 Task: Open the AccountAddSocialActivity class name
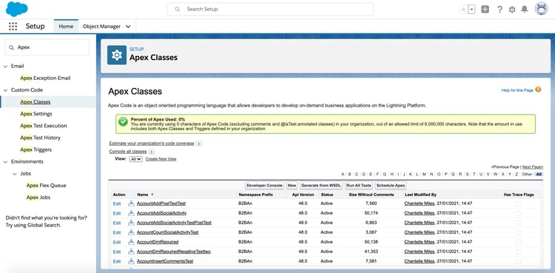[161, 213]
